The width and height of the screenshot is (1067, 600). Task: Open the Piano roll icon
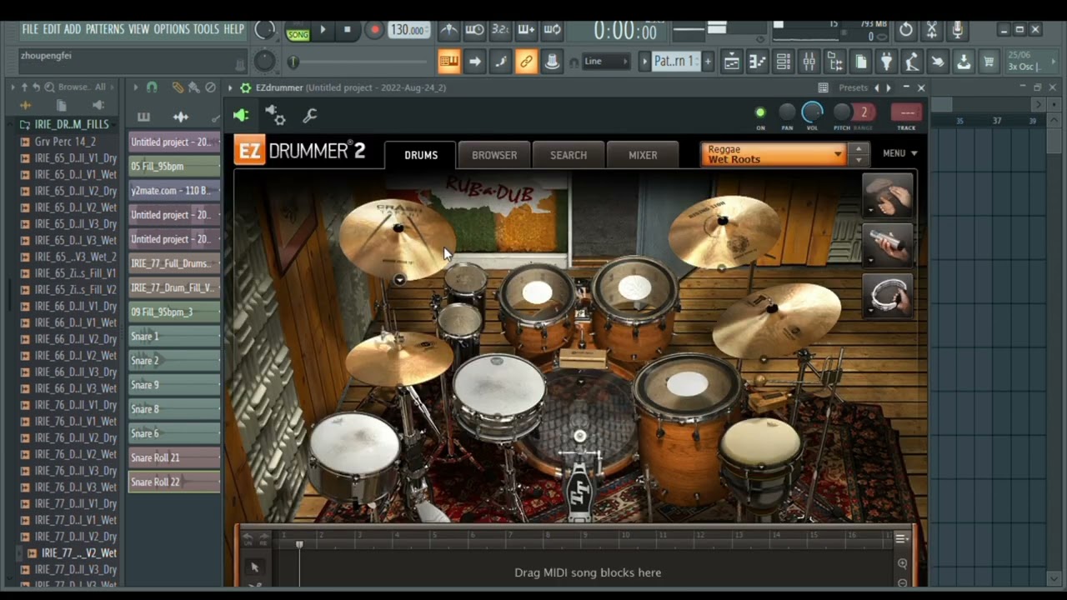coord(757,62)
